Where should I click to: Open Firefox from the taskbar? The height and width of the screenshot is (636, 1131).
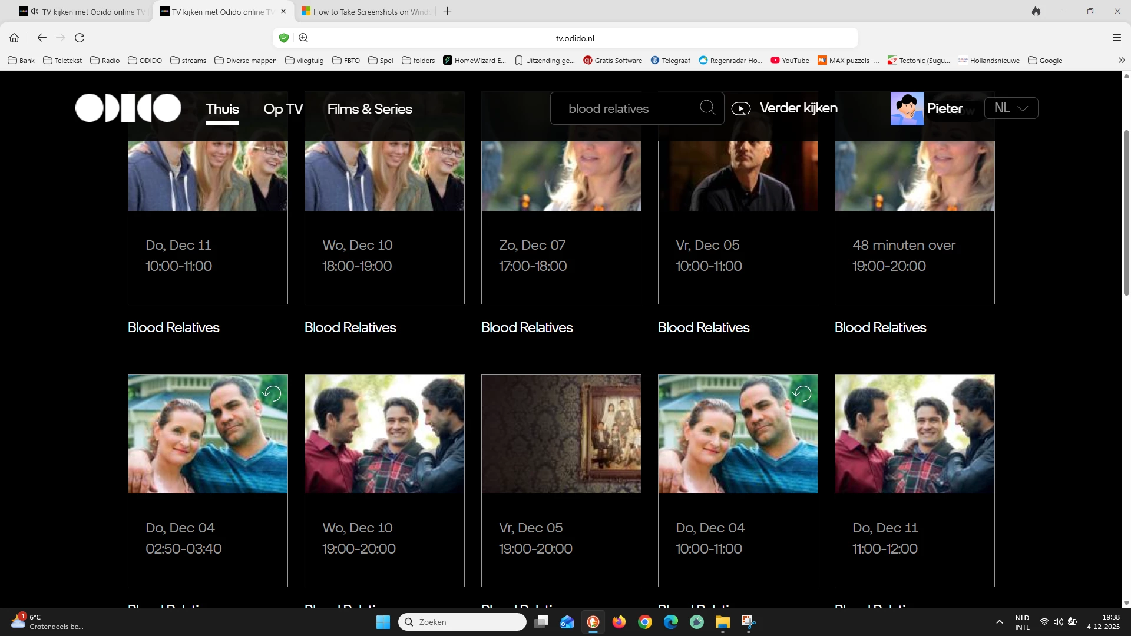pyautogui.click(x=619, y=622)
